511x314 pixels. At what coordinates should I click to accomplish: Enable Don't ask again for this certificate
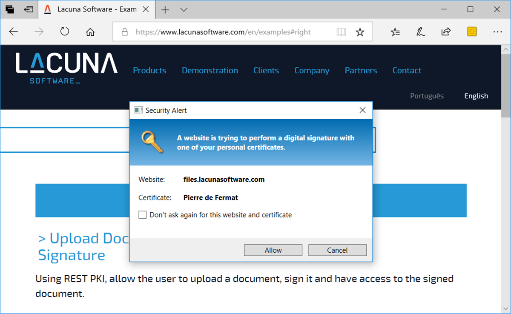tap(143, 215)
